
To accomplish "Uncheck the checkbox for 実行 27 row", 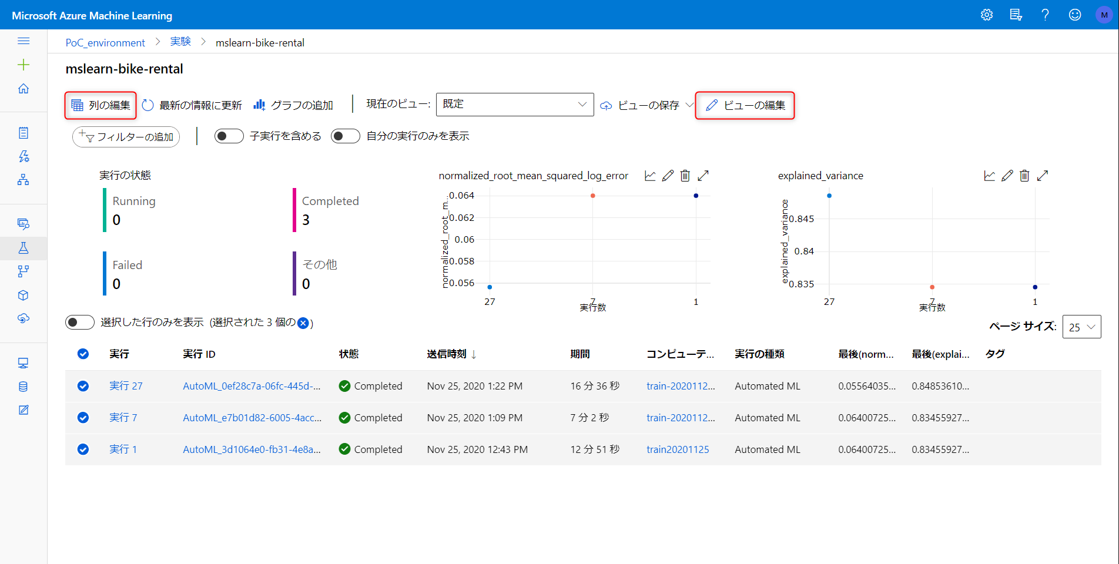I will [83, 386].
